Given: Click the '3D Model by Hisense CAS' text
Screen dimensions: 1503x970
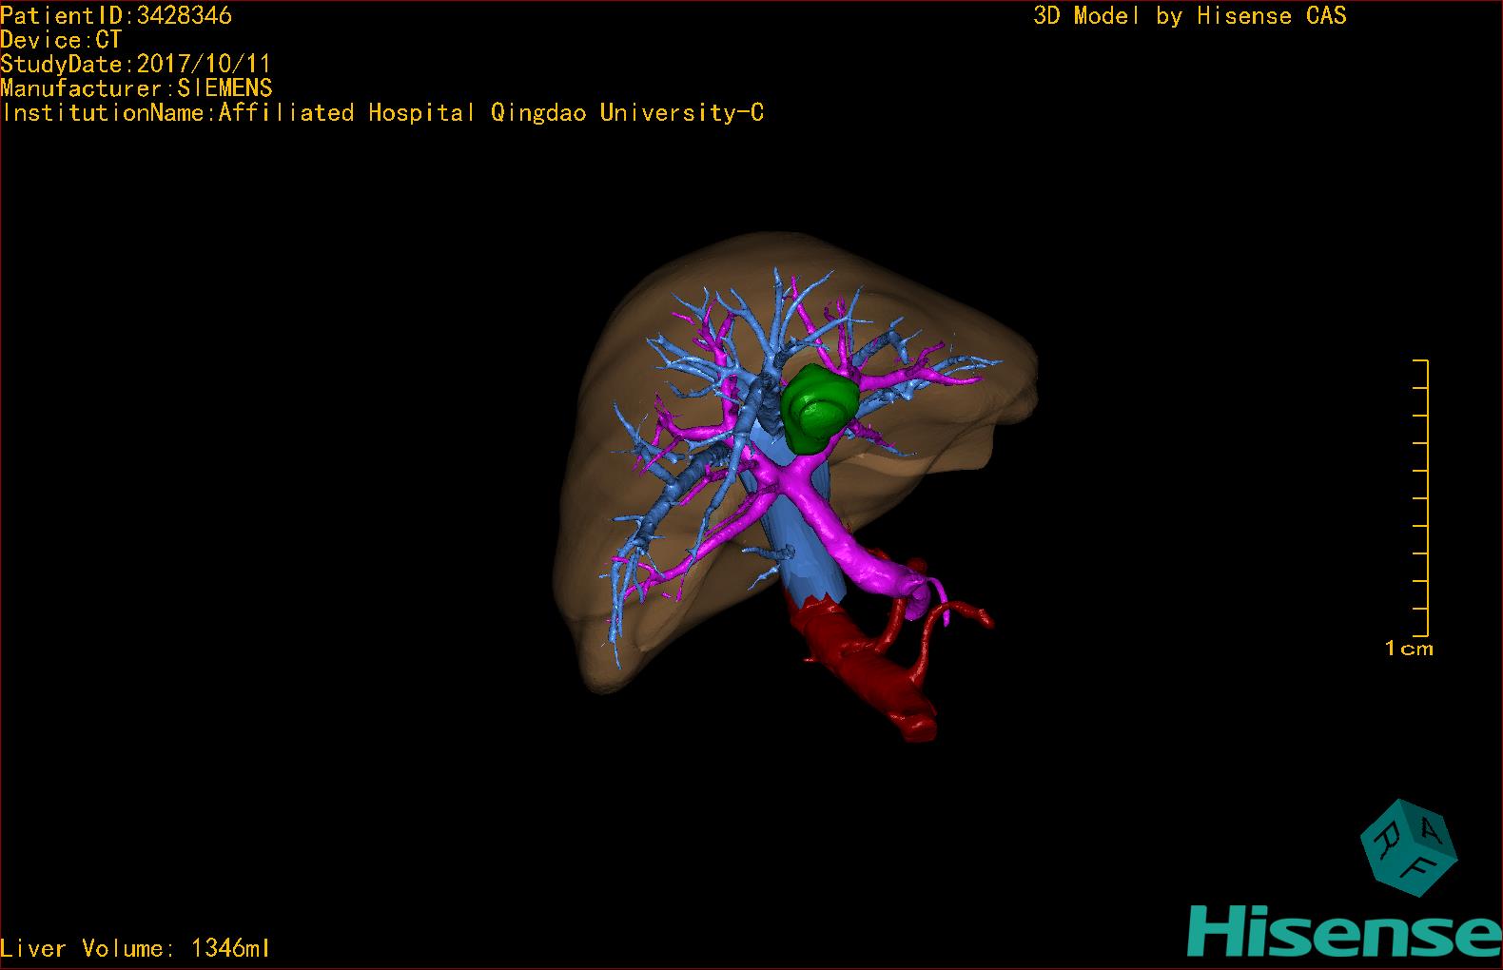Looking at the screenshot, I should 1190,15.
